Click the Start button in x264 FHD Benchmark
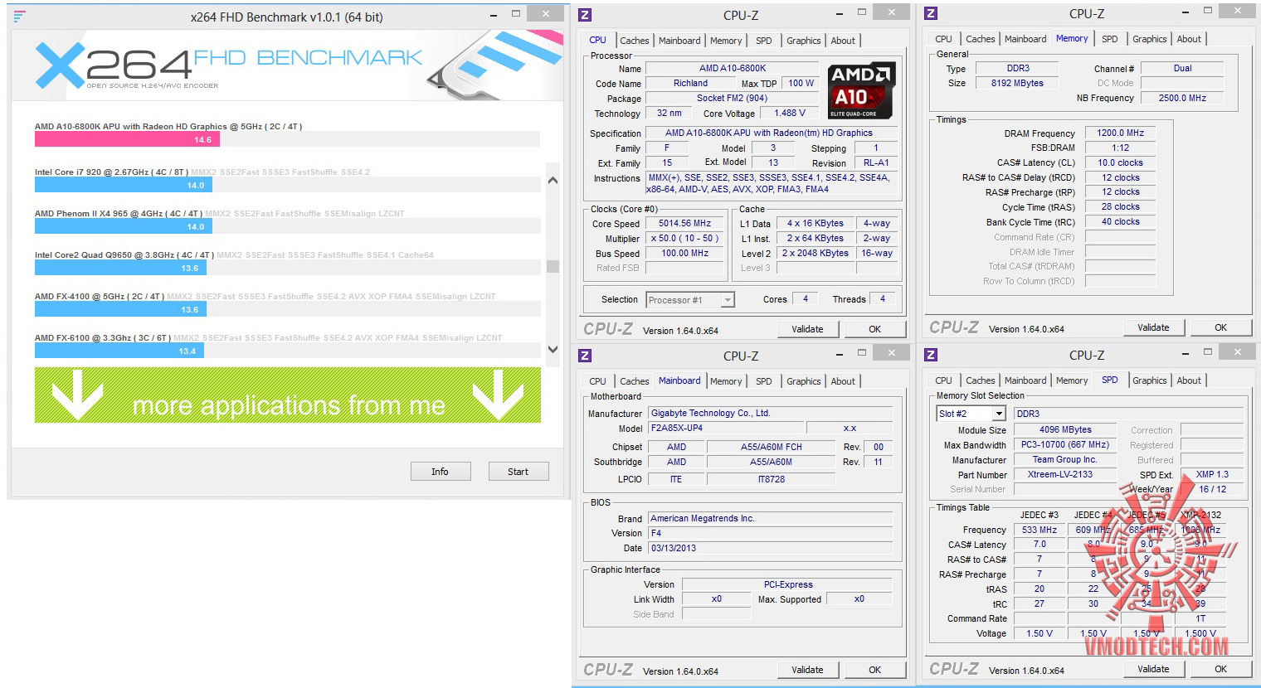Viewport: 1261px width, 688px height. pos(518,472)
